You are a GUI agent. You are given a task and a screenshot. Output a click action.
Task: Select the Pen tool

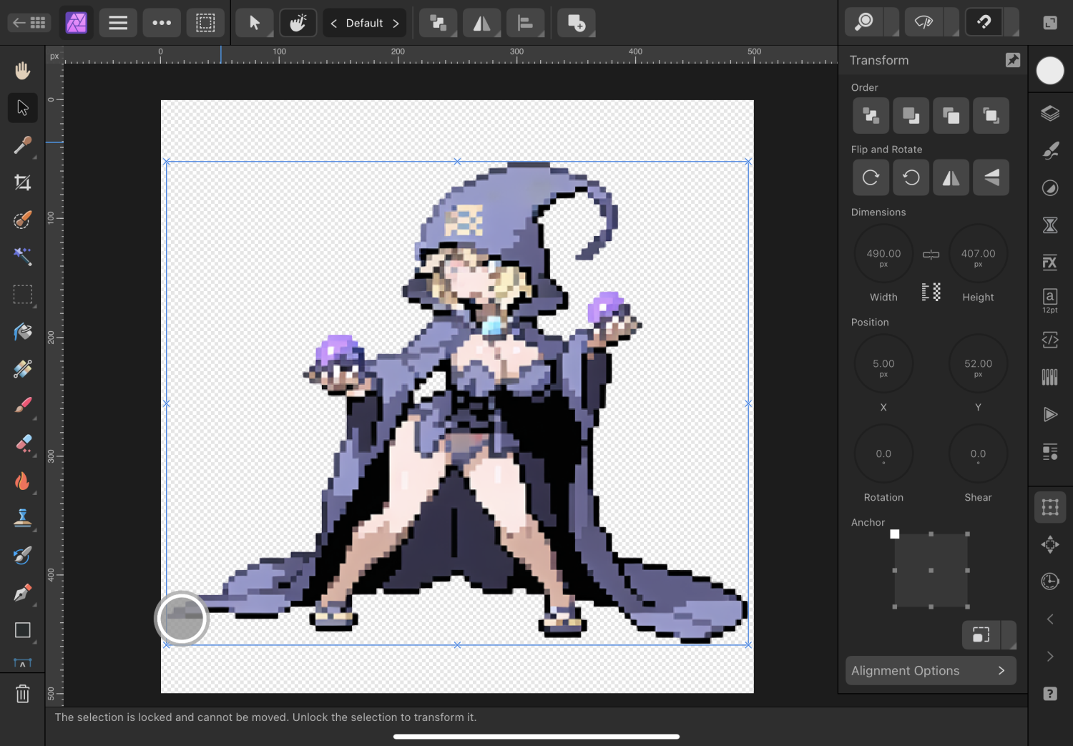click(22, 593)
